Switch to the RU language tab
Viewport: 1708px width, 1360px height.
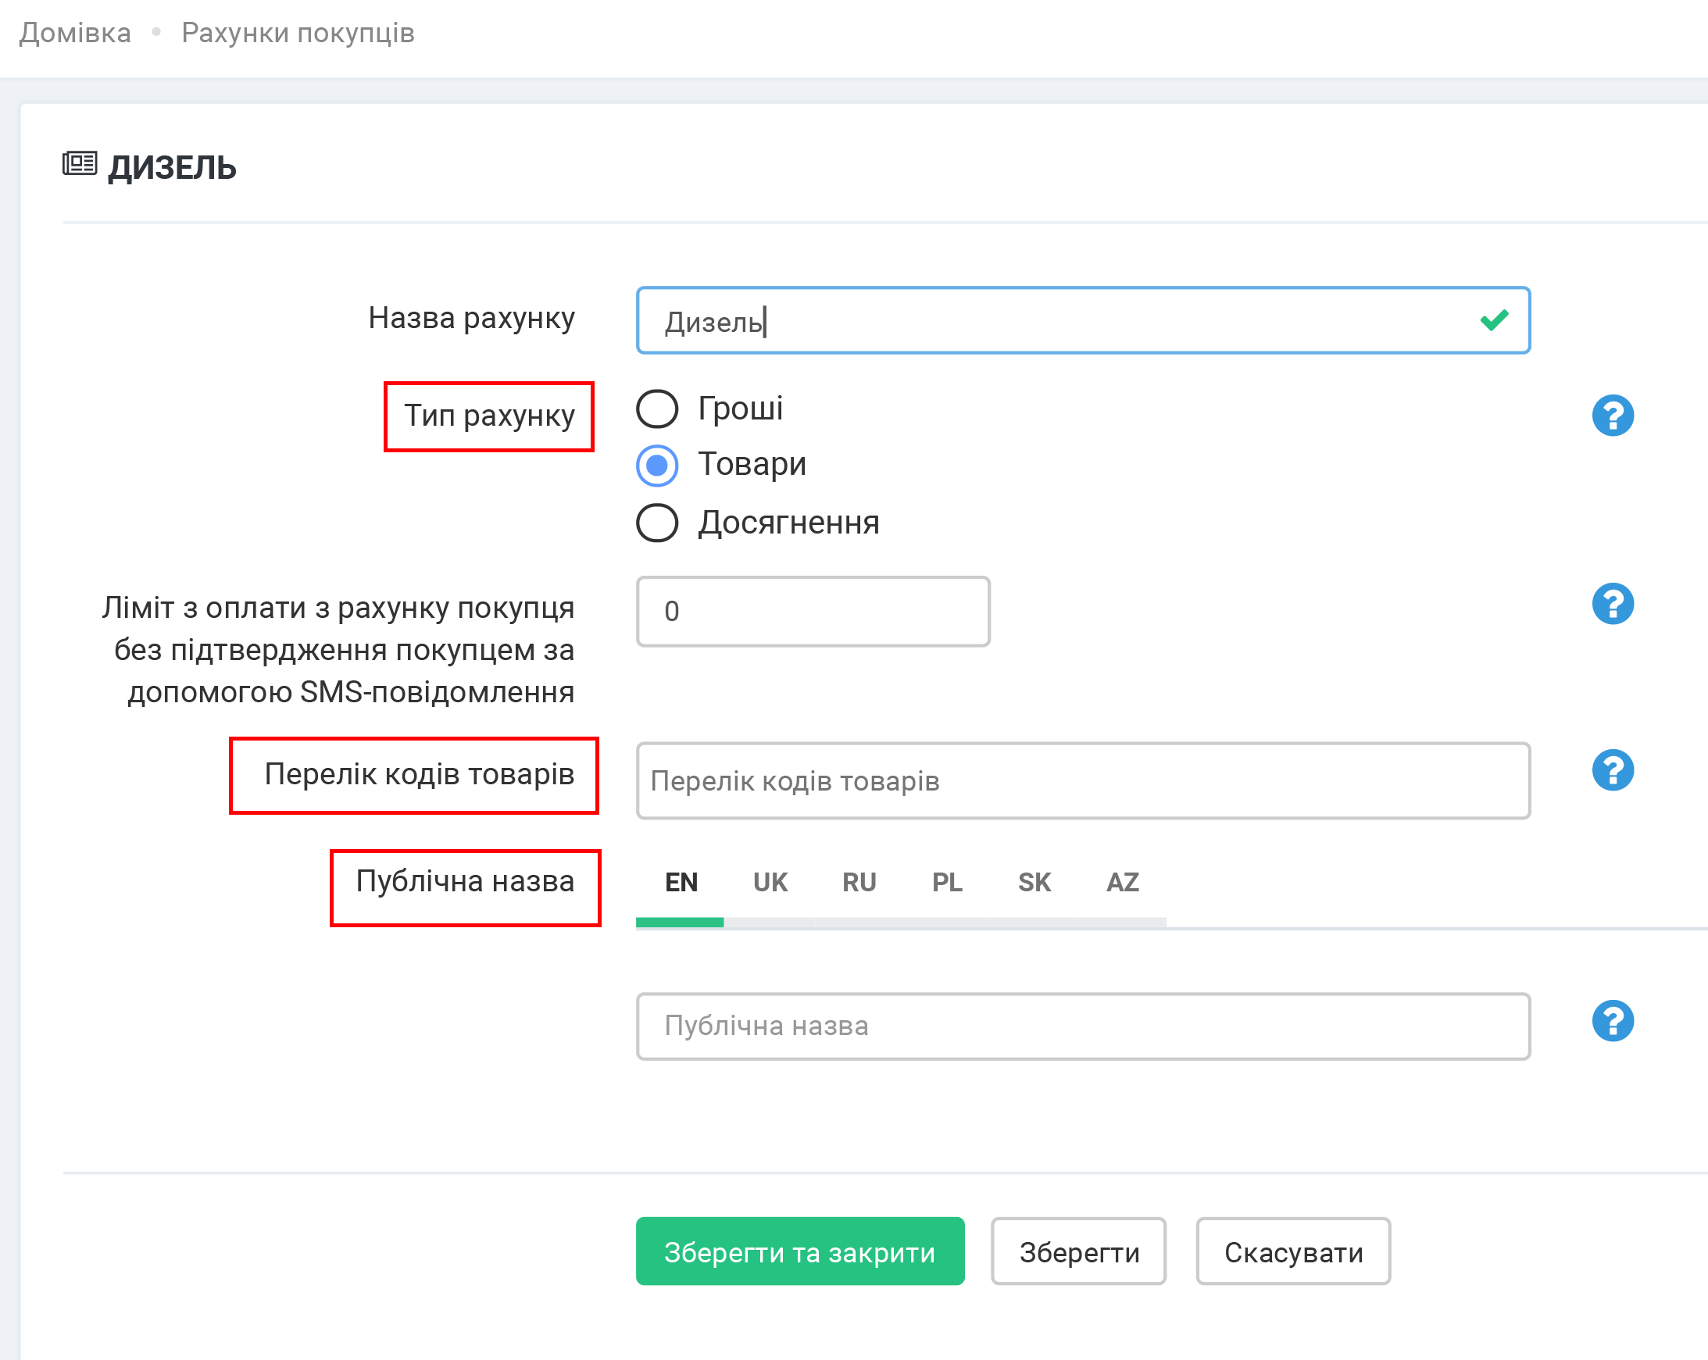click(x=859, y=883)
